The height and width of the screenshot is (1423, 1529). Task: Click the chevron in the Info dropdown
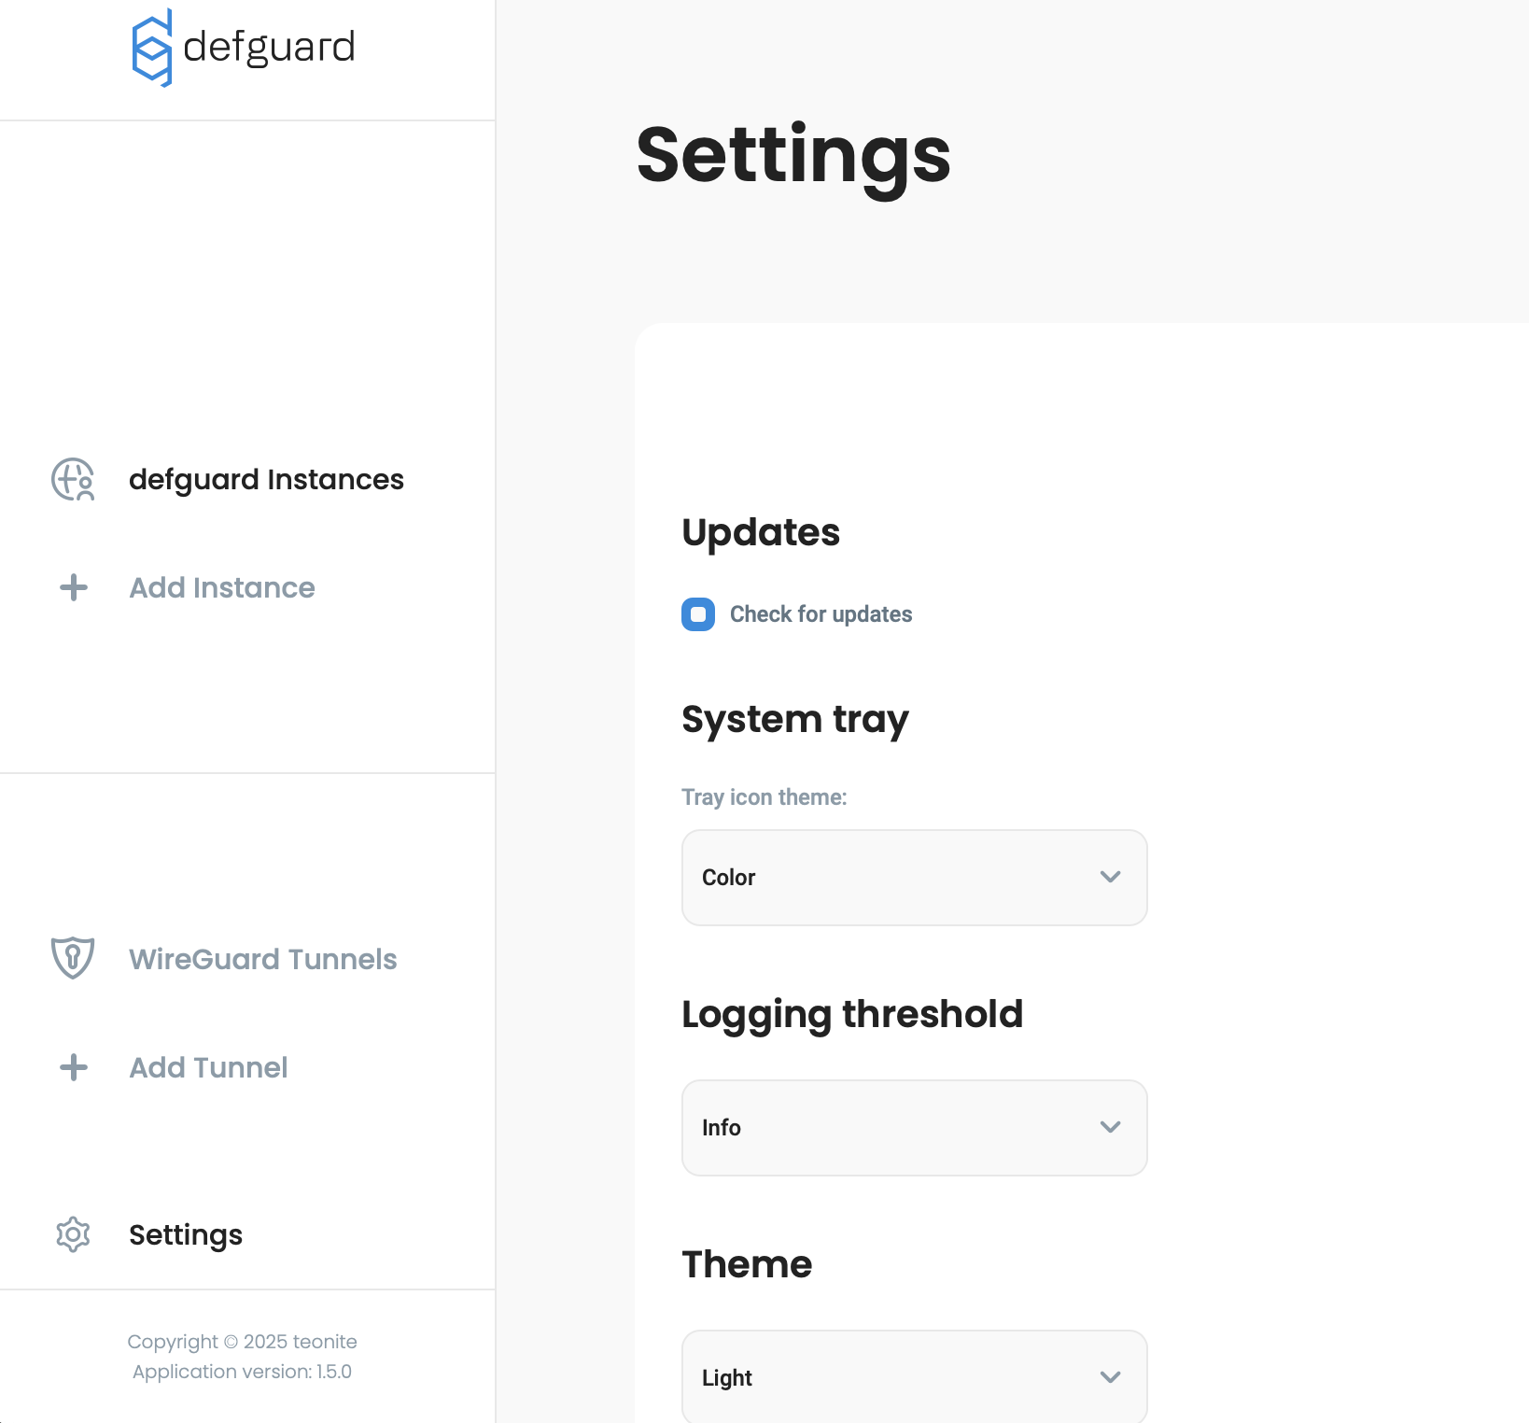1110,1127
